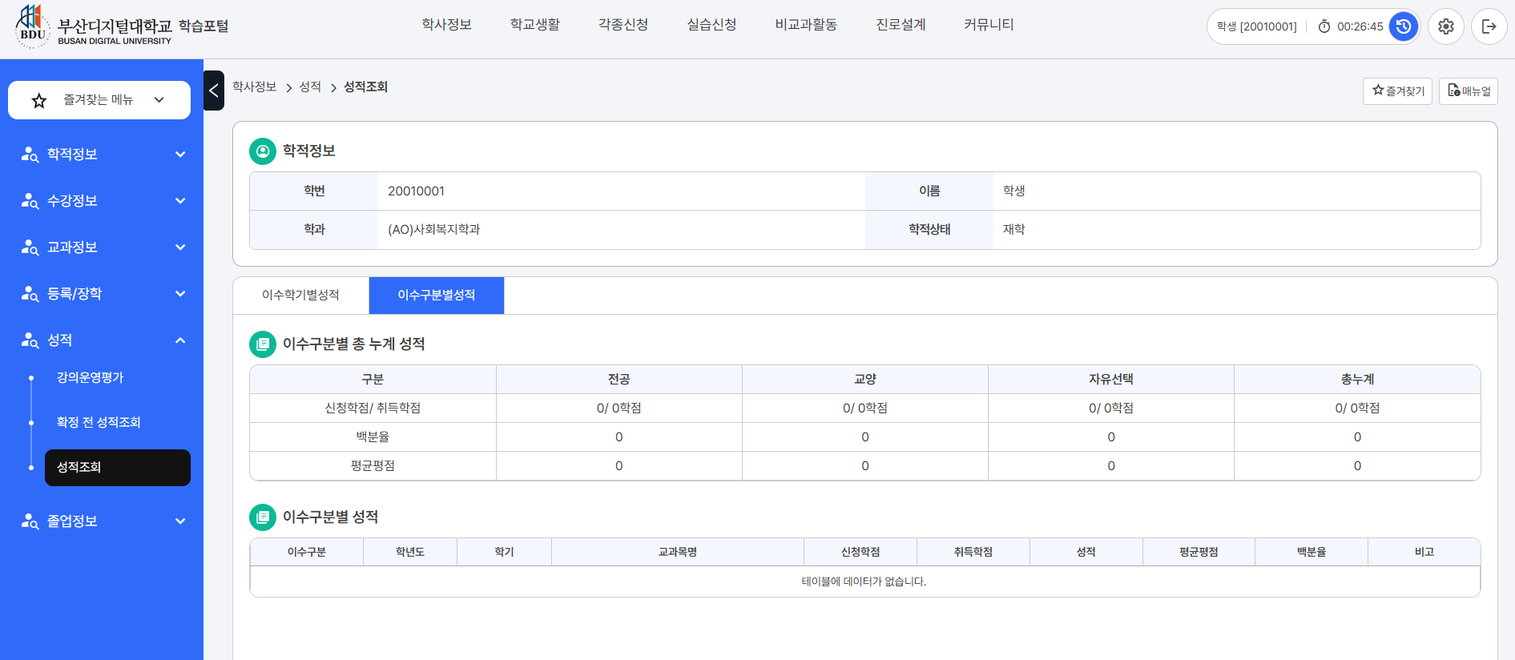Expand the 수강정보 sidebar menu

(180, 201)
